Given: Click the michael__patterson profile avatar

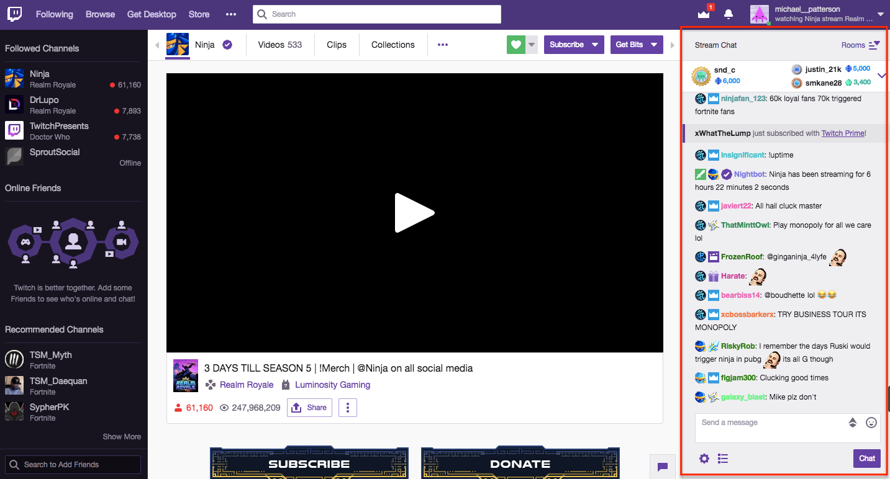Looking at the screenshot, I should coord(760,14).
